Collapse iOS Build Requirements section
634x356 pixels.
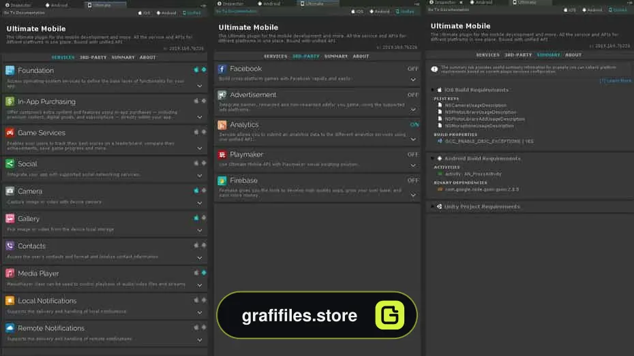point(433,90)
